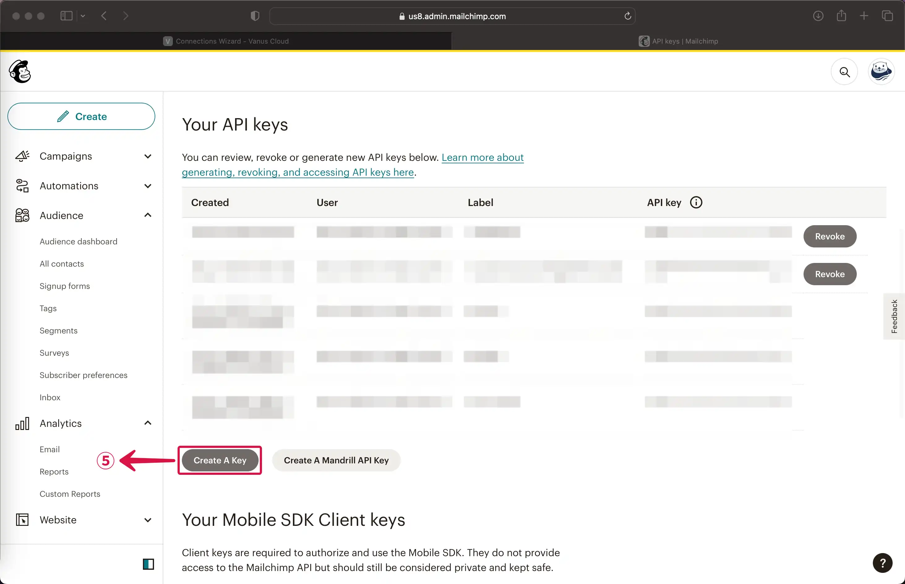This screenshot has height=584, width=905.
Task: Collapse the Audience section chevron
Action: 148,215
